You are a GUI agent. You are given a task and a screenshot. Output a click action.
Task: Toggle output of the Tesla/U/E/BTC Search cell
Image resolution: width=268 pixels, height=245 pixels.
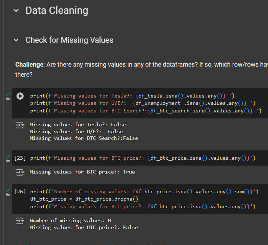coord(20,125)
